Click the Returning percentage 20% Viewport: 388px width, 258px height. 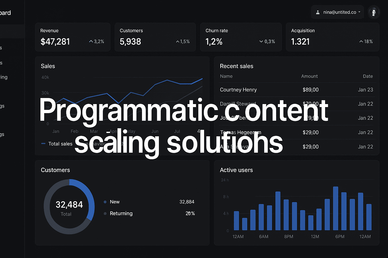pyautogui.click(x=190, y=213)
